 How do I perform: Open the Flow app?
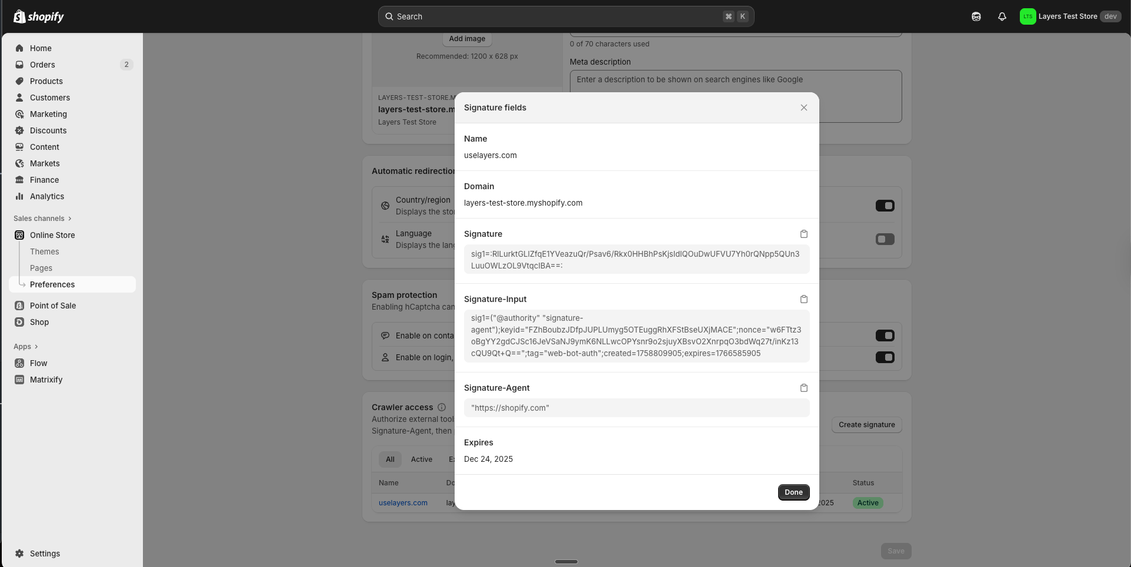[39, 363]
